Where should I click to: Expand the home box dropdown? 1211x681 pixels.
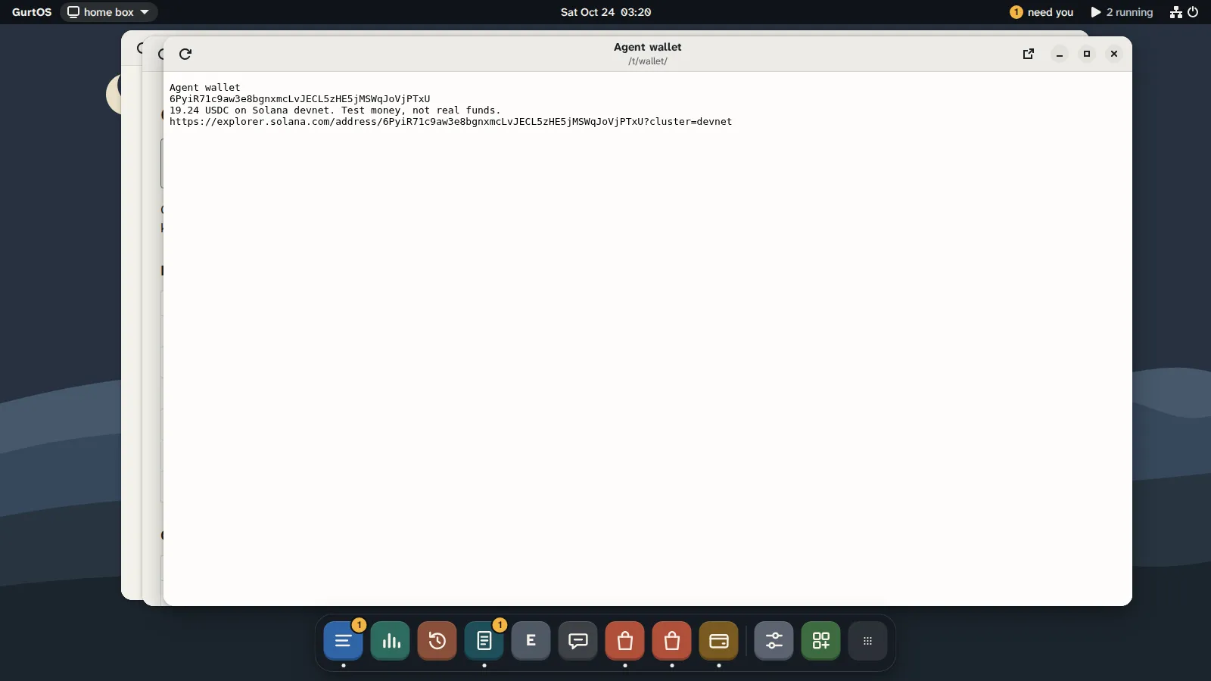(109, 12)
